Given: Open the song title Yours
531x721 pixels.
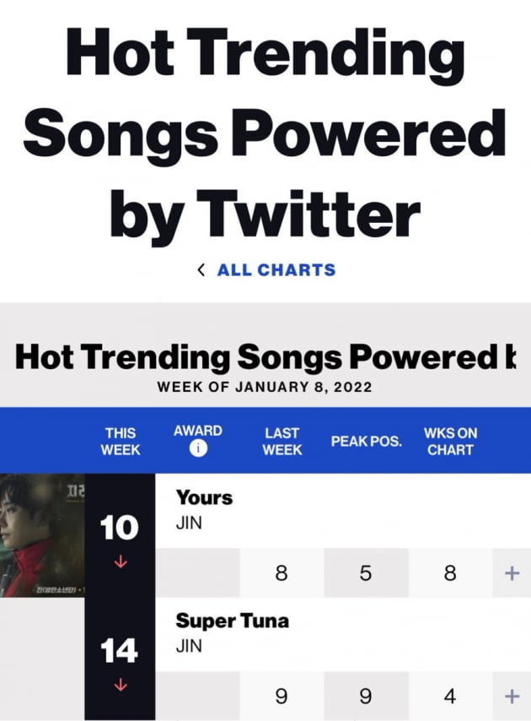Looking at the screenshot, I should coord(204,497).
